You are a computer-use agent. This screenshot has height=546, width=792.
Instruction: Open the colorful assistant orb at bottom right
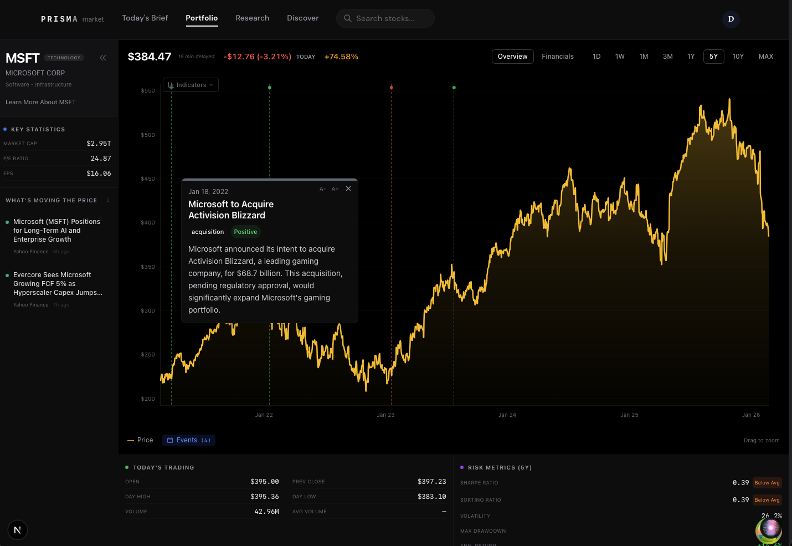coord(769,530)
